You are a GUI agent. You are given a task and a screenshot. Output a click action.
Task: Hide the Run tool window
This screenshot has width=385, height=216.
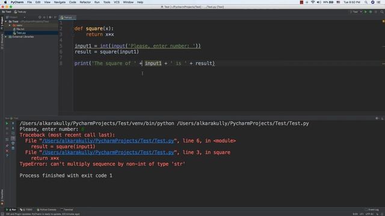(x=383, y=118)
